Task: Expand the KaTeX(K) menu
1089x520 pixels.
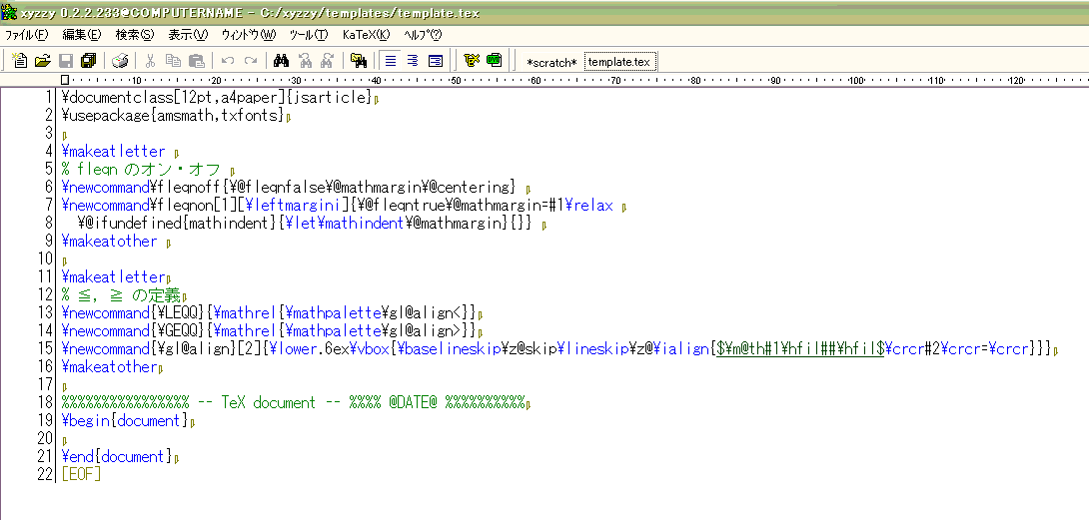Action: click(366, 34)
